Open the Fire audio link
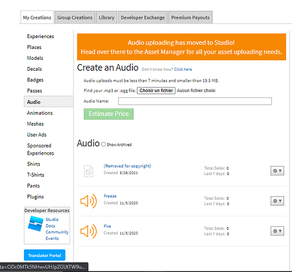The image size is (292, 272). 107,226
